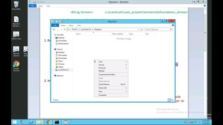
Task: Open Explorer help icon
Action: [173, 25]
